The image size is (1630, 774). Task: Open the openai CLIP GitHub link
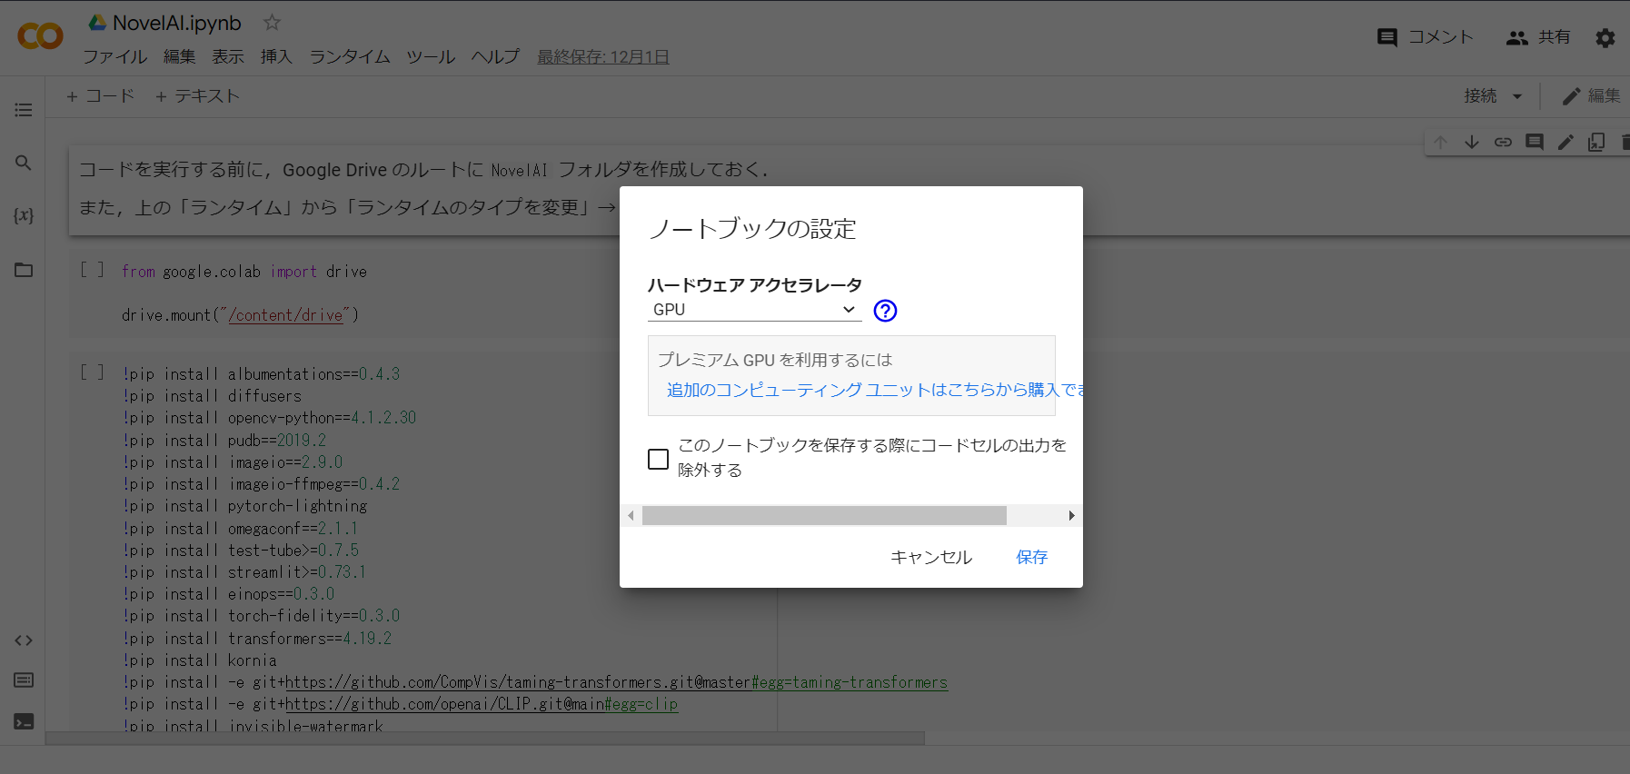482,704
